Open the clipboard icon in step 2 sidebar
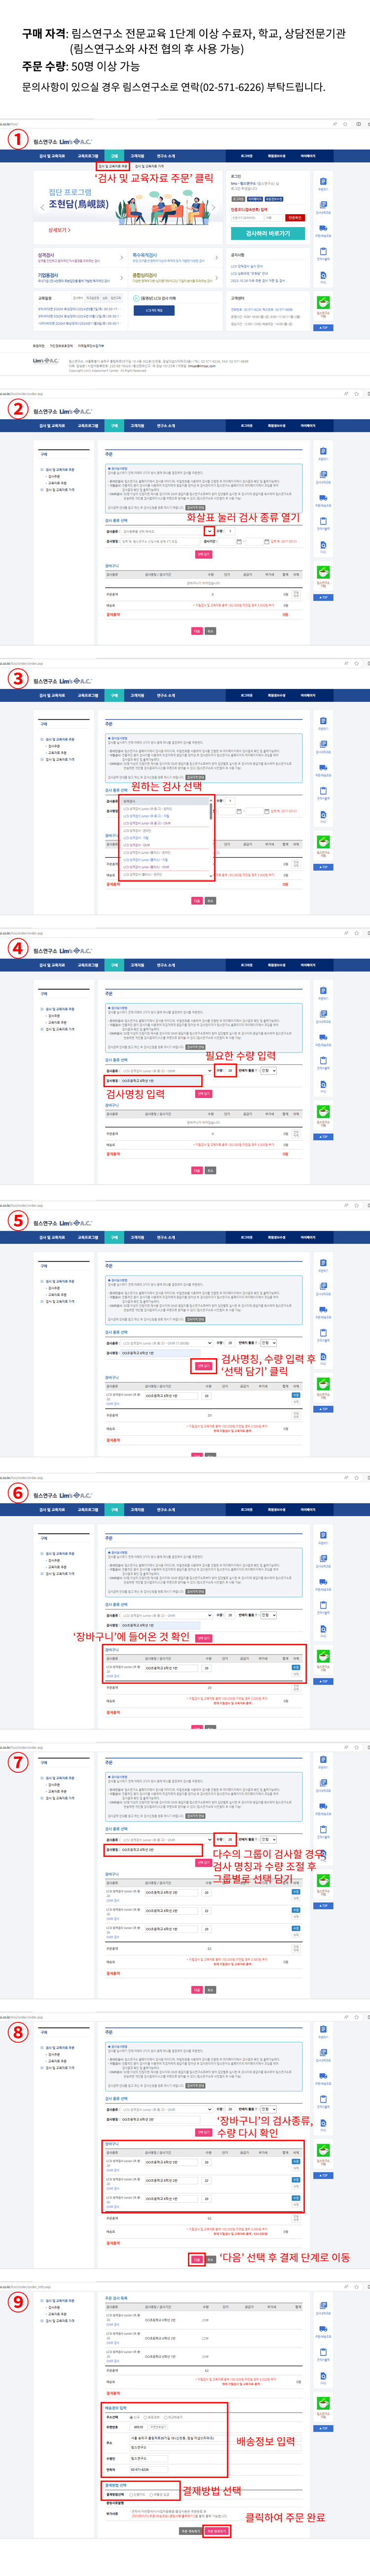 click(x=323, y=522)
